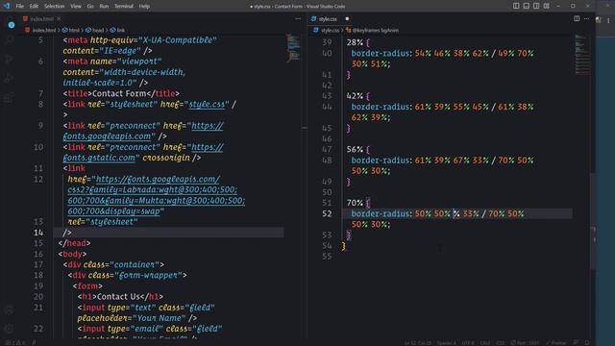This screenshot has width=615, height=346.
Task: Open the Edit menu
Action: [x=34, y=7]
